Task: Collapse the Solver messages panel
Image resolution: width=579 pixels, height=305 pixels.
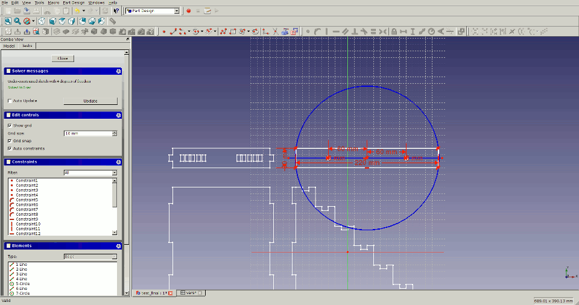Action: tap(119, 71)
